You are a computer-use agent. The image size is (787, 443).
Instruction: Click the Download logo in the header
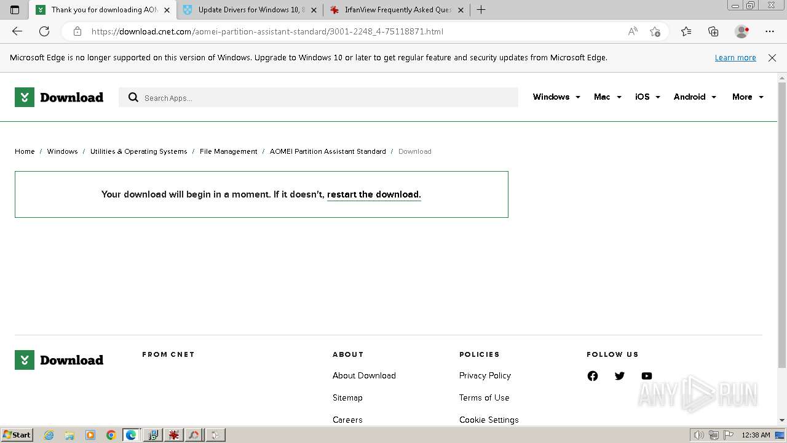click(59, 97)
